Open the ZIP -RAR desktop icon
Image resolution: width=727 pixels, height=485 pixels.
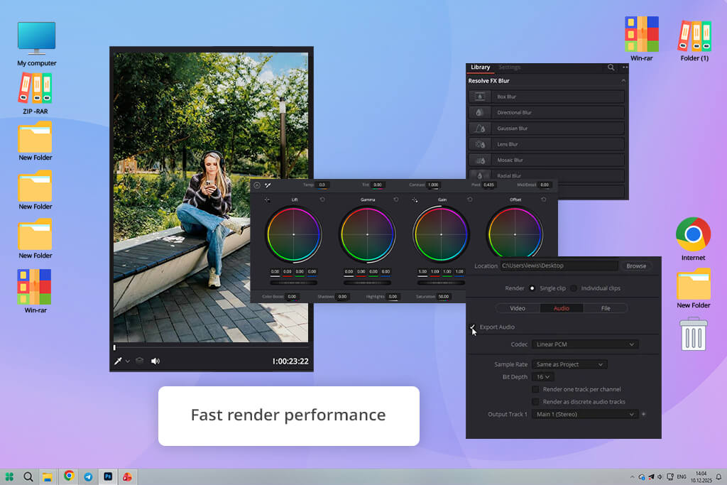[35, 94]
